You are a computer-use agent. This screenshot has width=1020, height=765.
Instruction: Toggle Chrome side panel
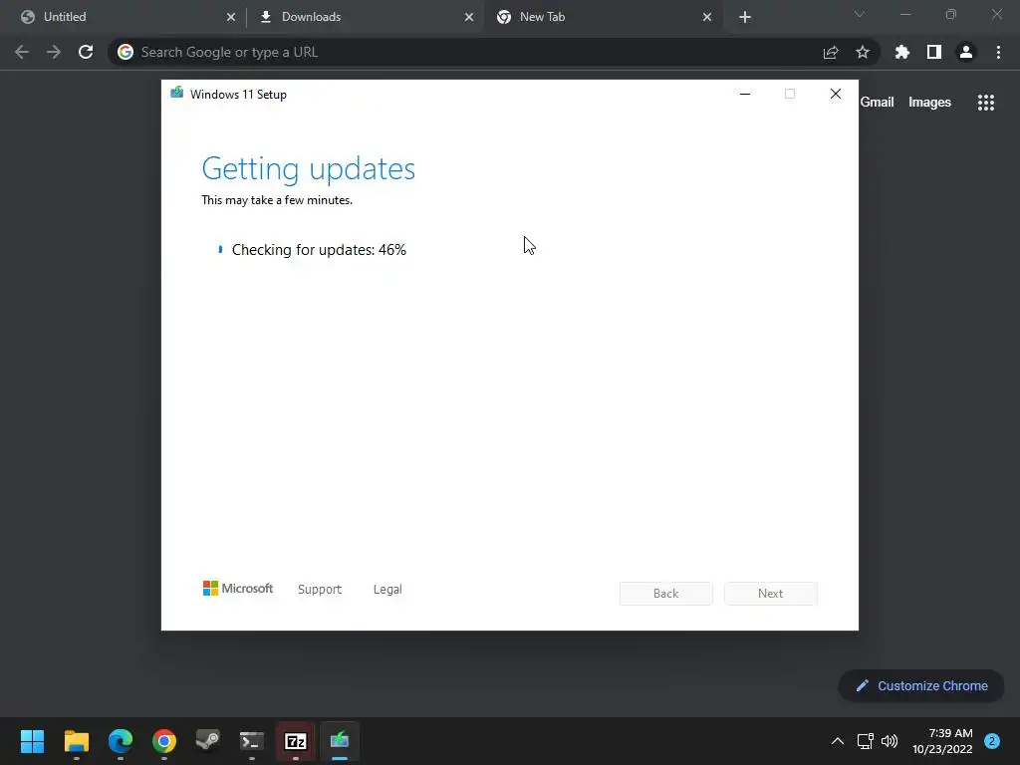[934, 52]
